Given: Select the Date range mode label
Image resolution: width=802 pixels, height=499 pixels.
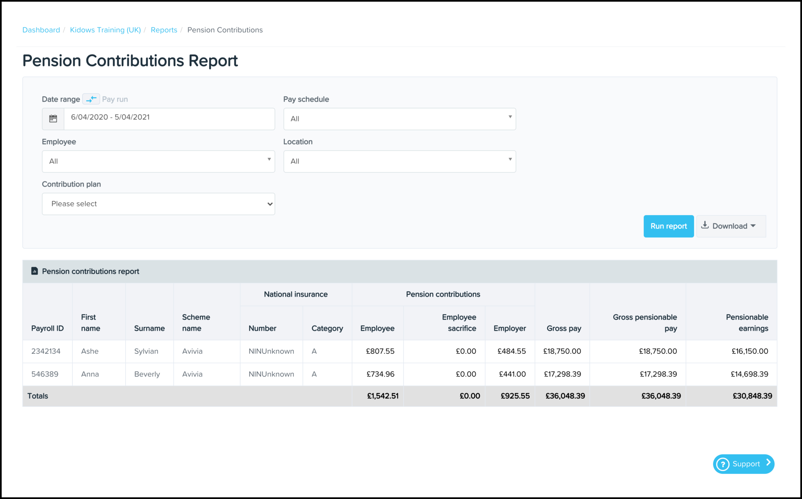Looking at the screenshot, I should click(x=61, y=99).
